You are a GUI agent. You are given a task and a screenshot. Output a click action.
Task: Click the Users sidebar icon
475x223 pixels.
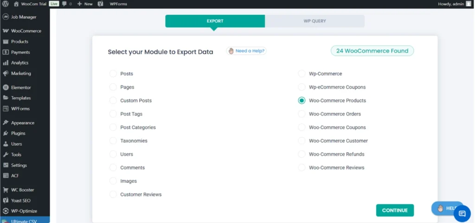coord(6,144)
